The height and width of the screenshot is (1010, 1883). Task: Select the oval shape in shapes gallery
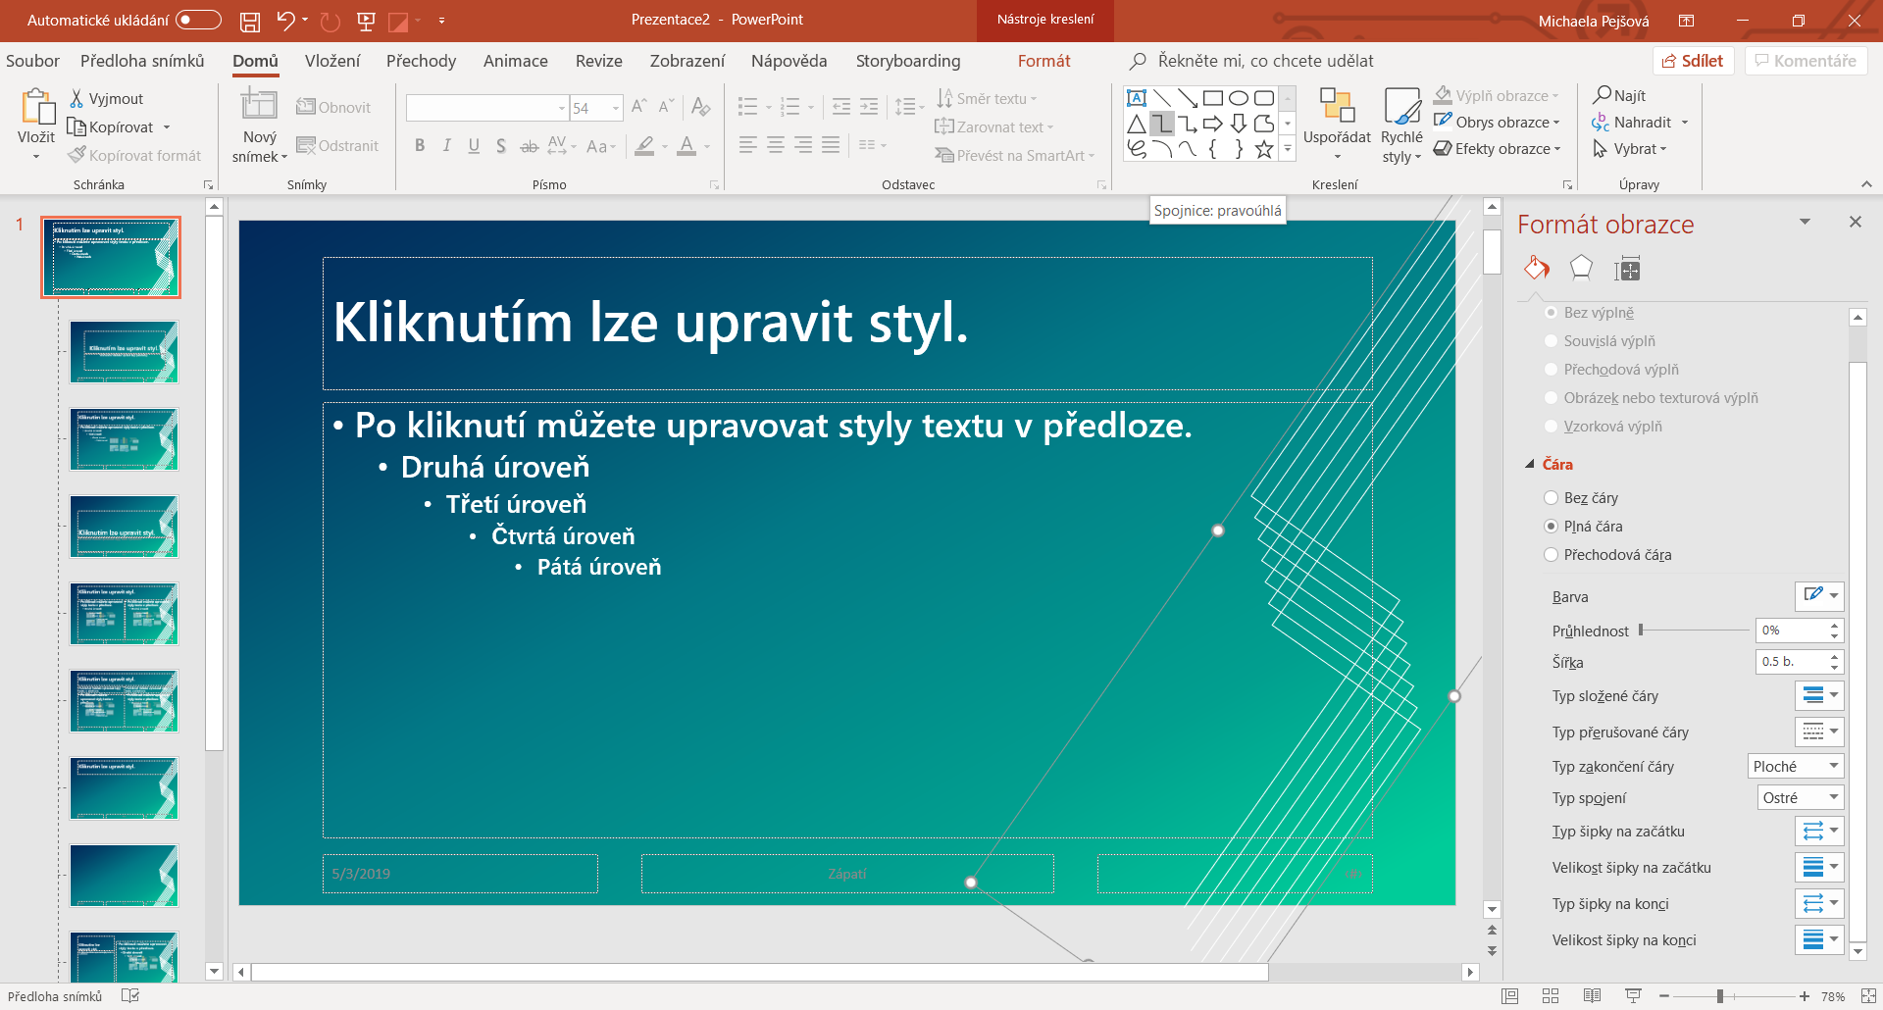pos(1239,98)
